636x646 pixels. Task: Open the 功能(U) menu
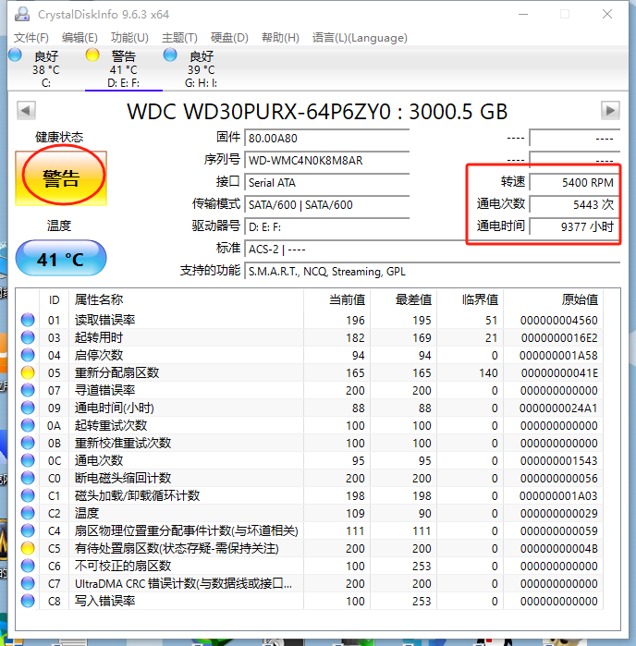(129, 38)
